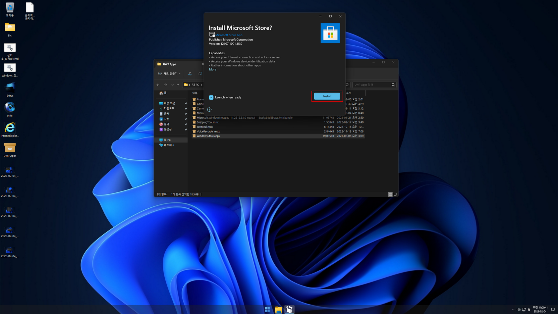This screenshot has height=314, width=558.
Task: Select the Info! desktop icon
Action: [10, 110]
